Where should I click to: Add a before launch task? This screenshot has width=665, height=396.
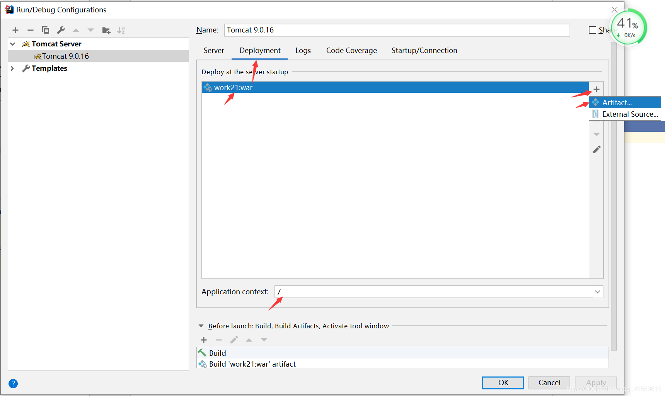tap(204, 340)
